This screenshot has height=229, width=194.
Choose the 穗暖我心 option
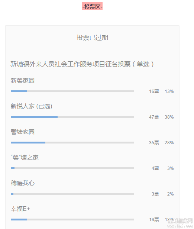tap(22, 183)
